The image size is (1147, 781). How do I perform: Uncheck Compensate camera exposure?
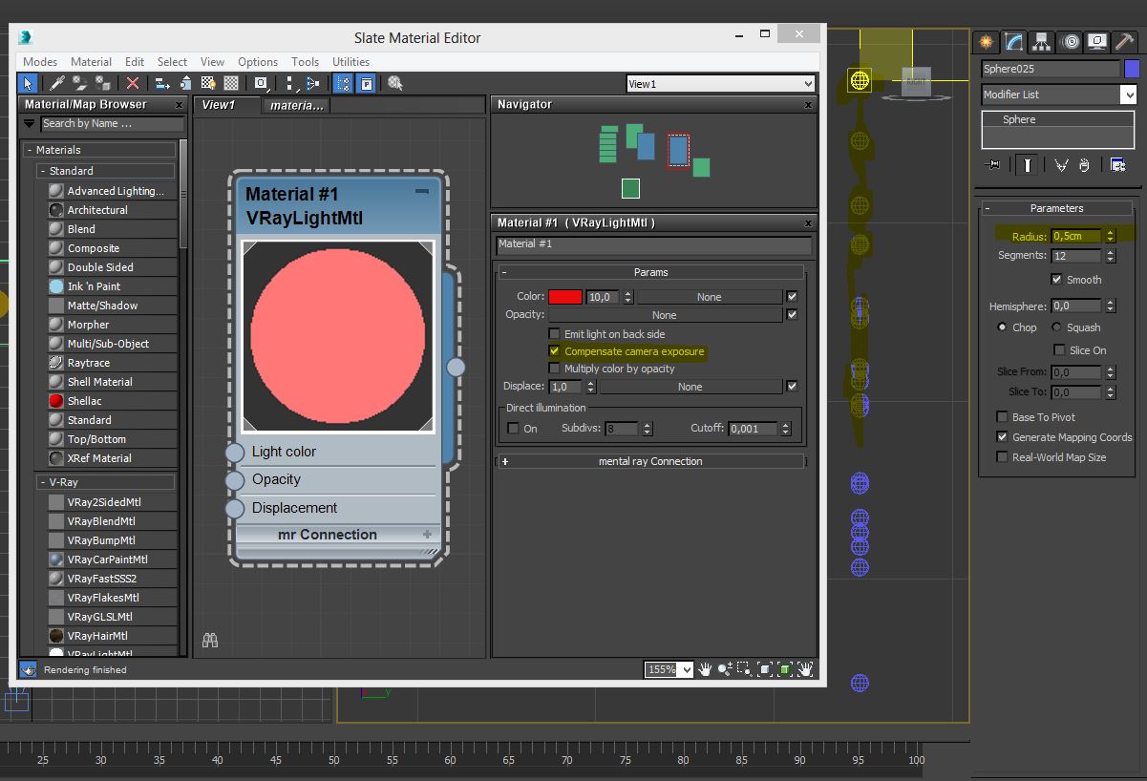click(x=554, y=351)
